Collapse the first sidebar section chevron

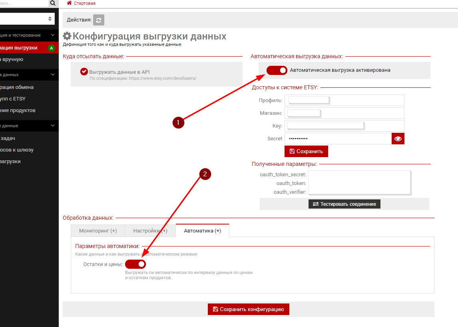pyautogui.click(x=53, y=35)
